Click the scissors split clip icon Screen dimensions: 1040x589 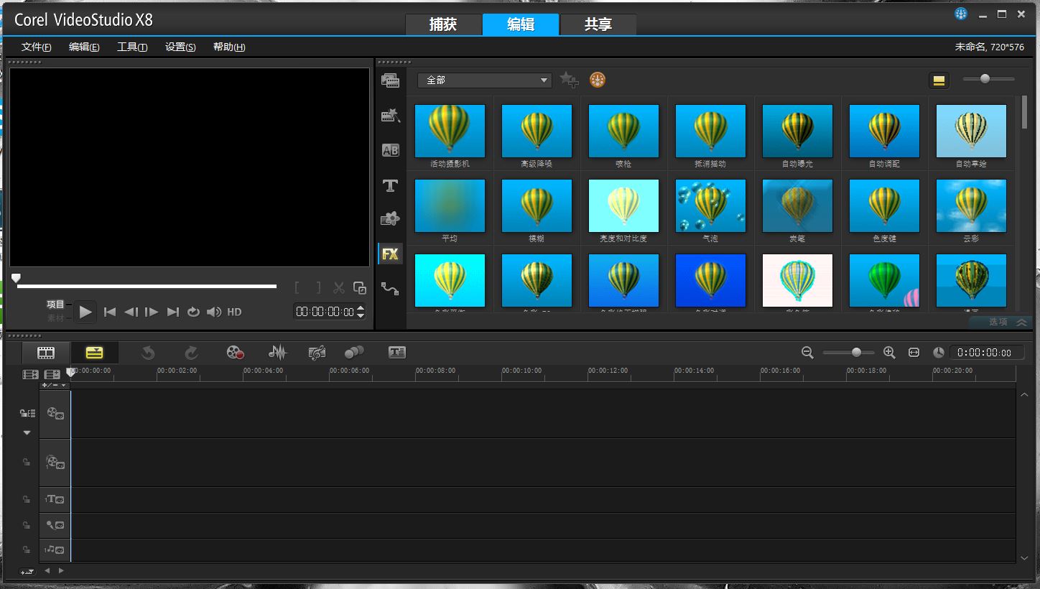pyautogui.click(x=339, y=288)
